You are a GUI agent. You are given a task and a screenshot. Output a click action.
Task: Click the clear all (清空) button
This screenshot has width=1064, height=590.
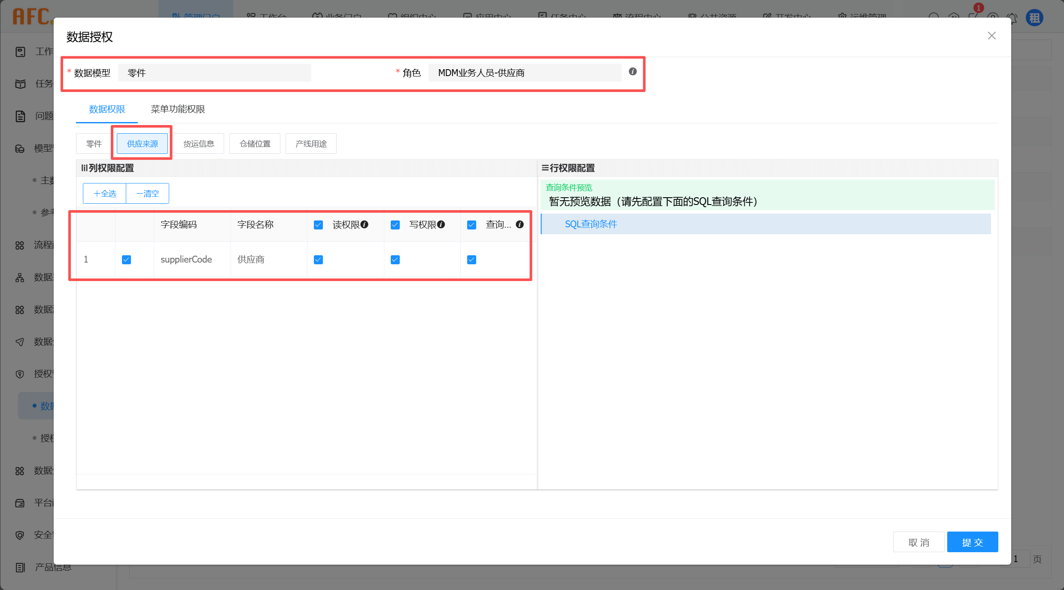pos(147,193)
